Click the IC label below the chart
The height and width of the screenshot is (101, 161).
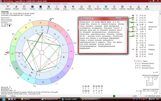[35, 86]
